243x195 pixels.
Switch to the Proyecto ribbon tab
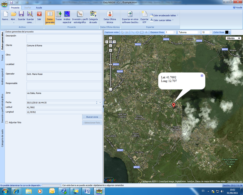(15, 8)
